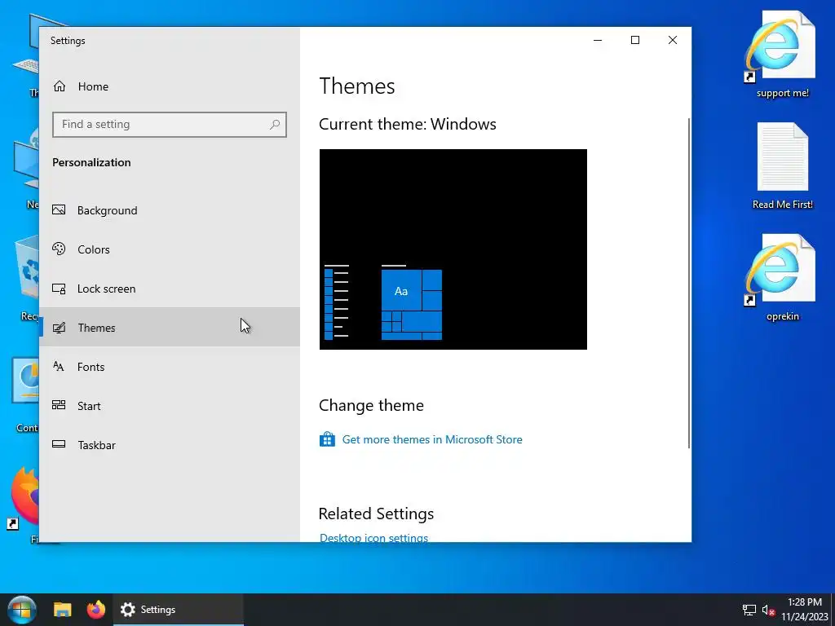This screenshot has width=835, height=626.
Task: Select the Firefox desktop shortcut
Action: [24, 505]
